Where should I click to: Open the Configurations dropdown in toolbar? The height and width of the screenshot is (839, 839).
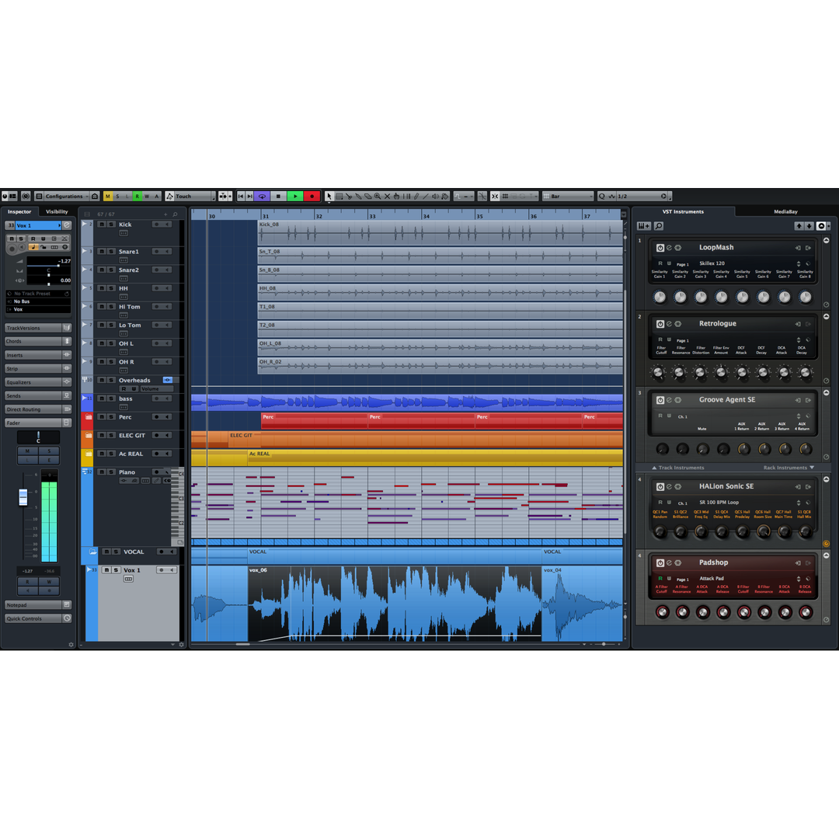coord(67,197)
